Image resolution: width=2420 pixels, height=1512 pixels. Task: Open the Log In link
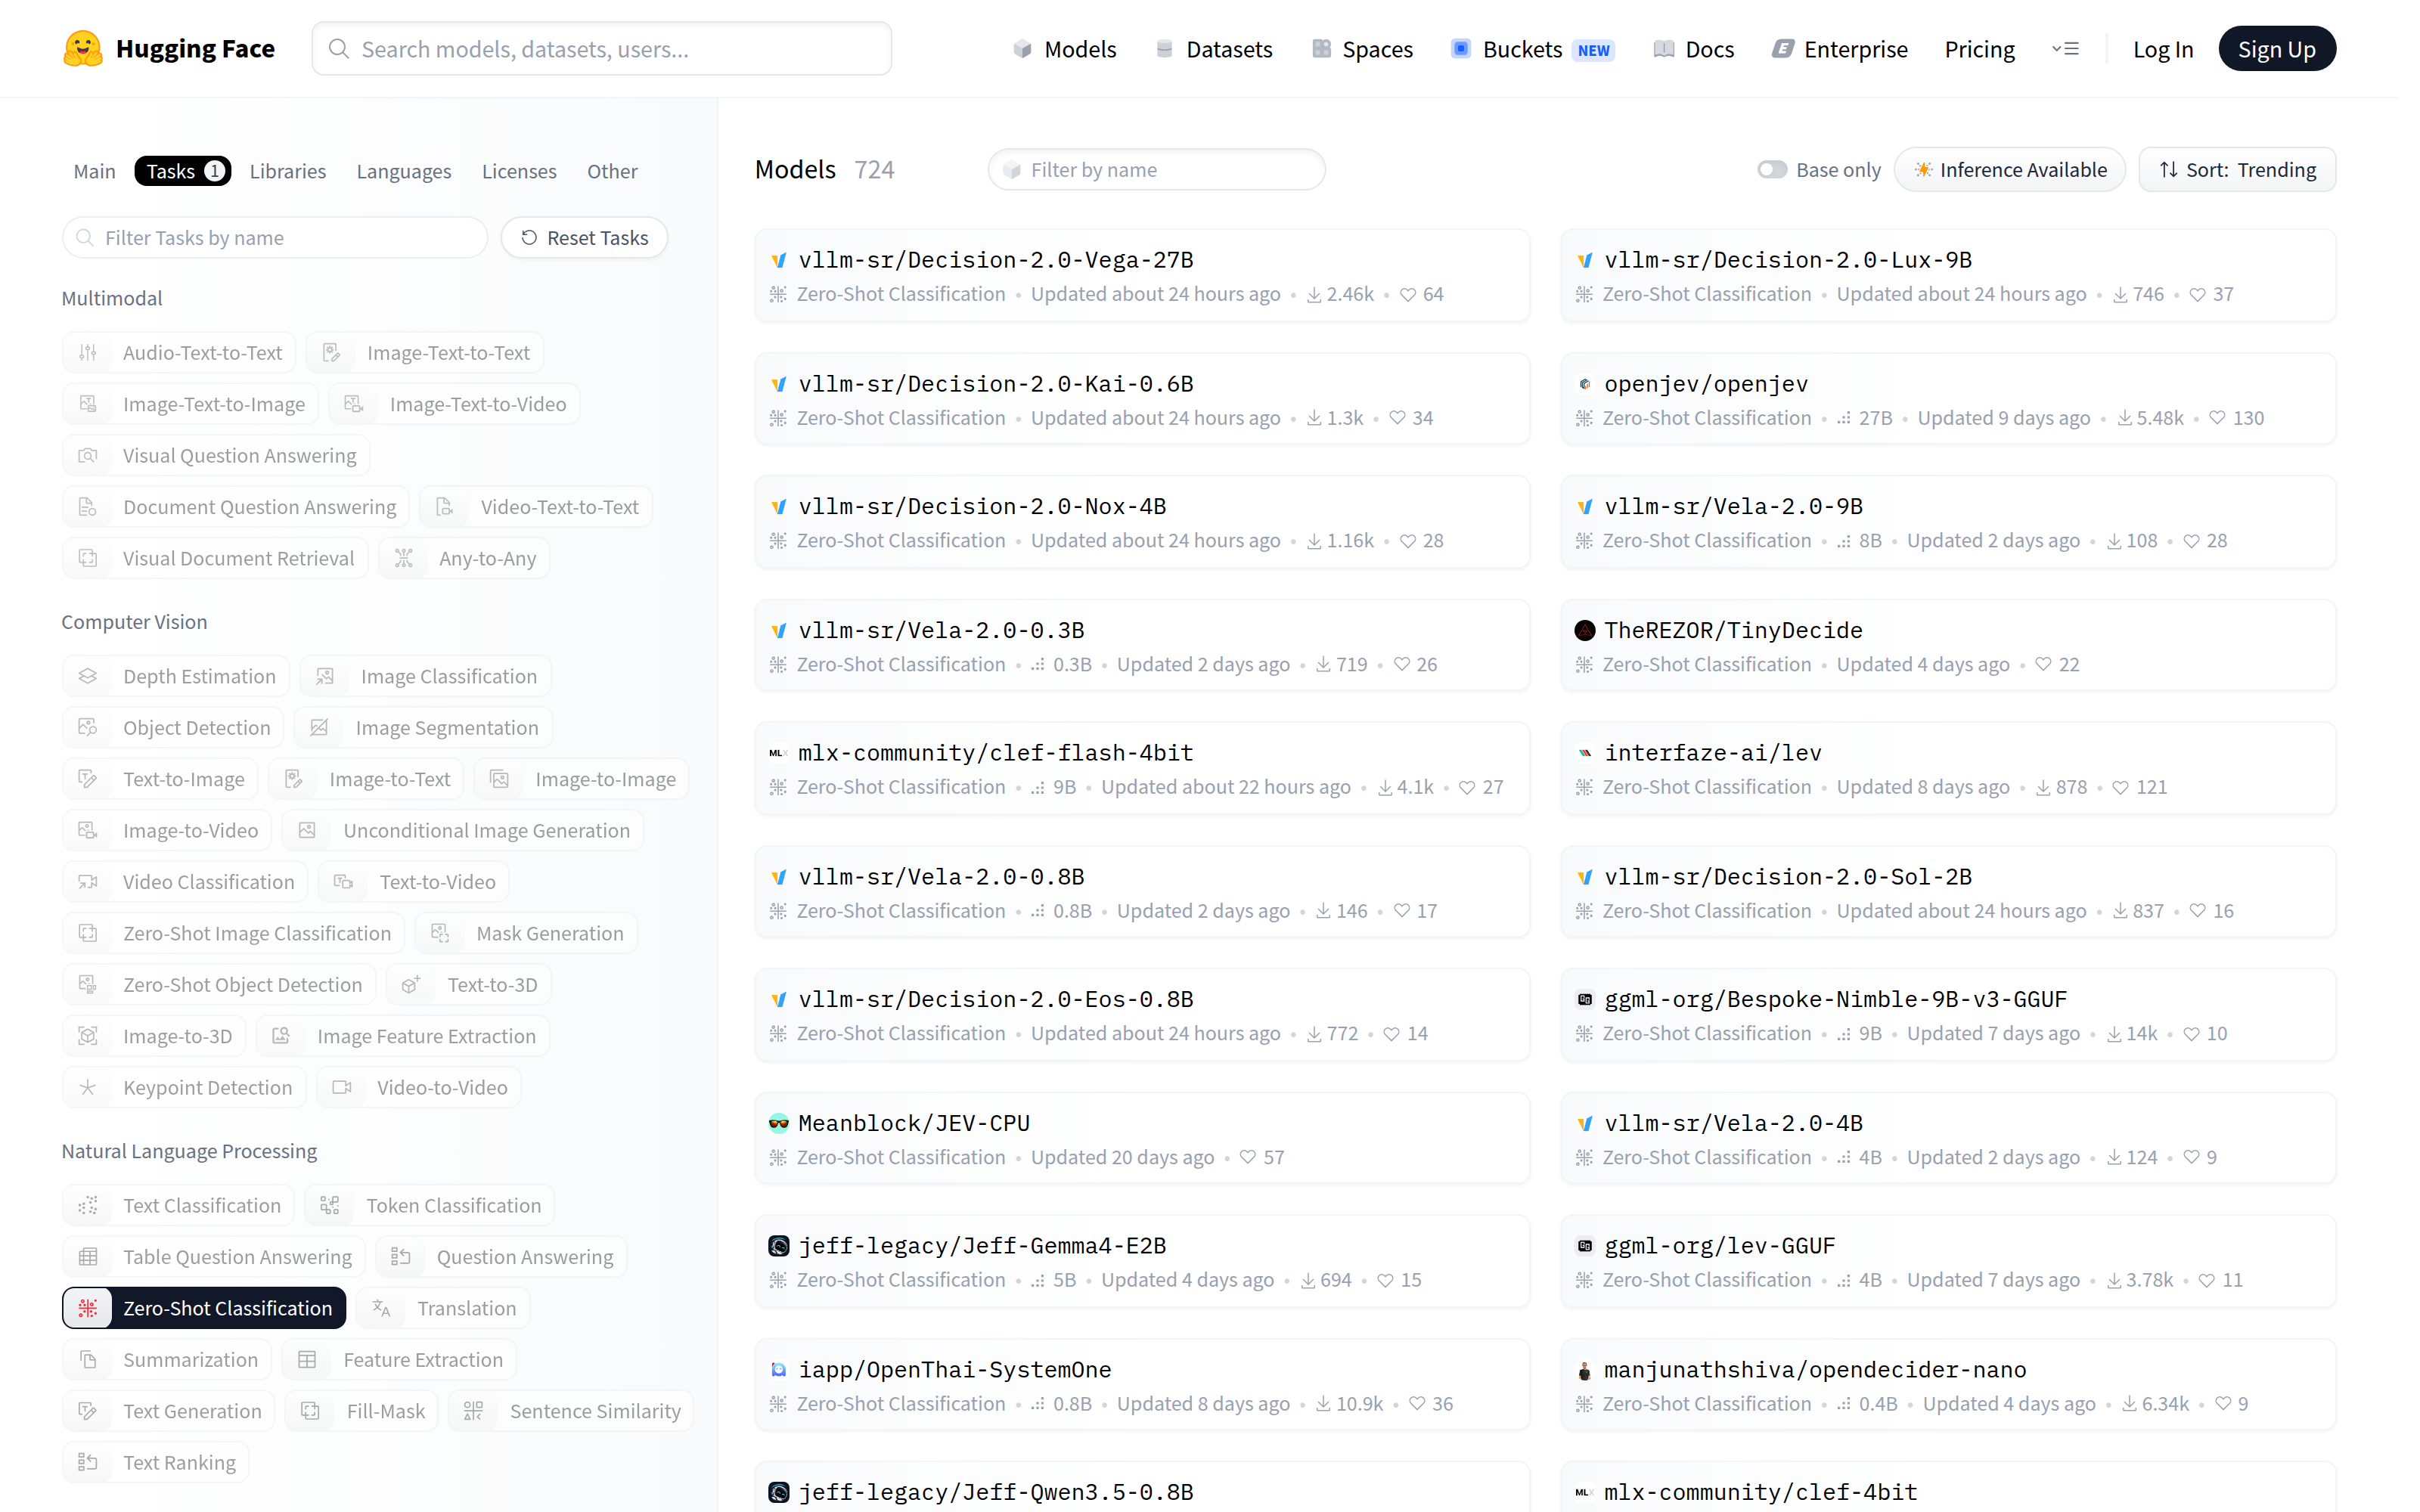click(2162, 49)
